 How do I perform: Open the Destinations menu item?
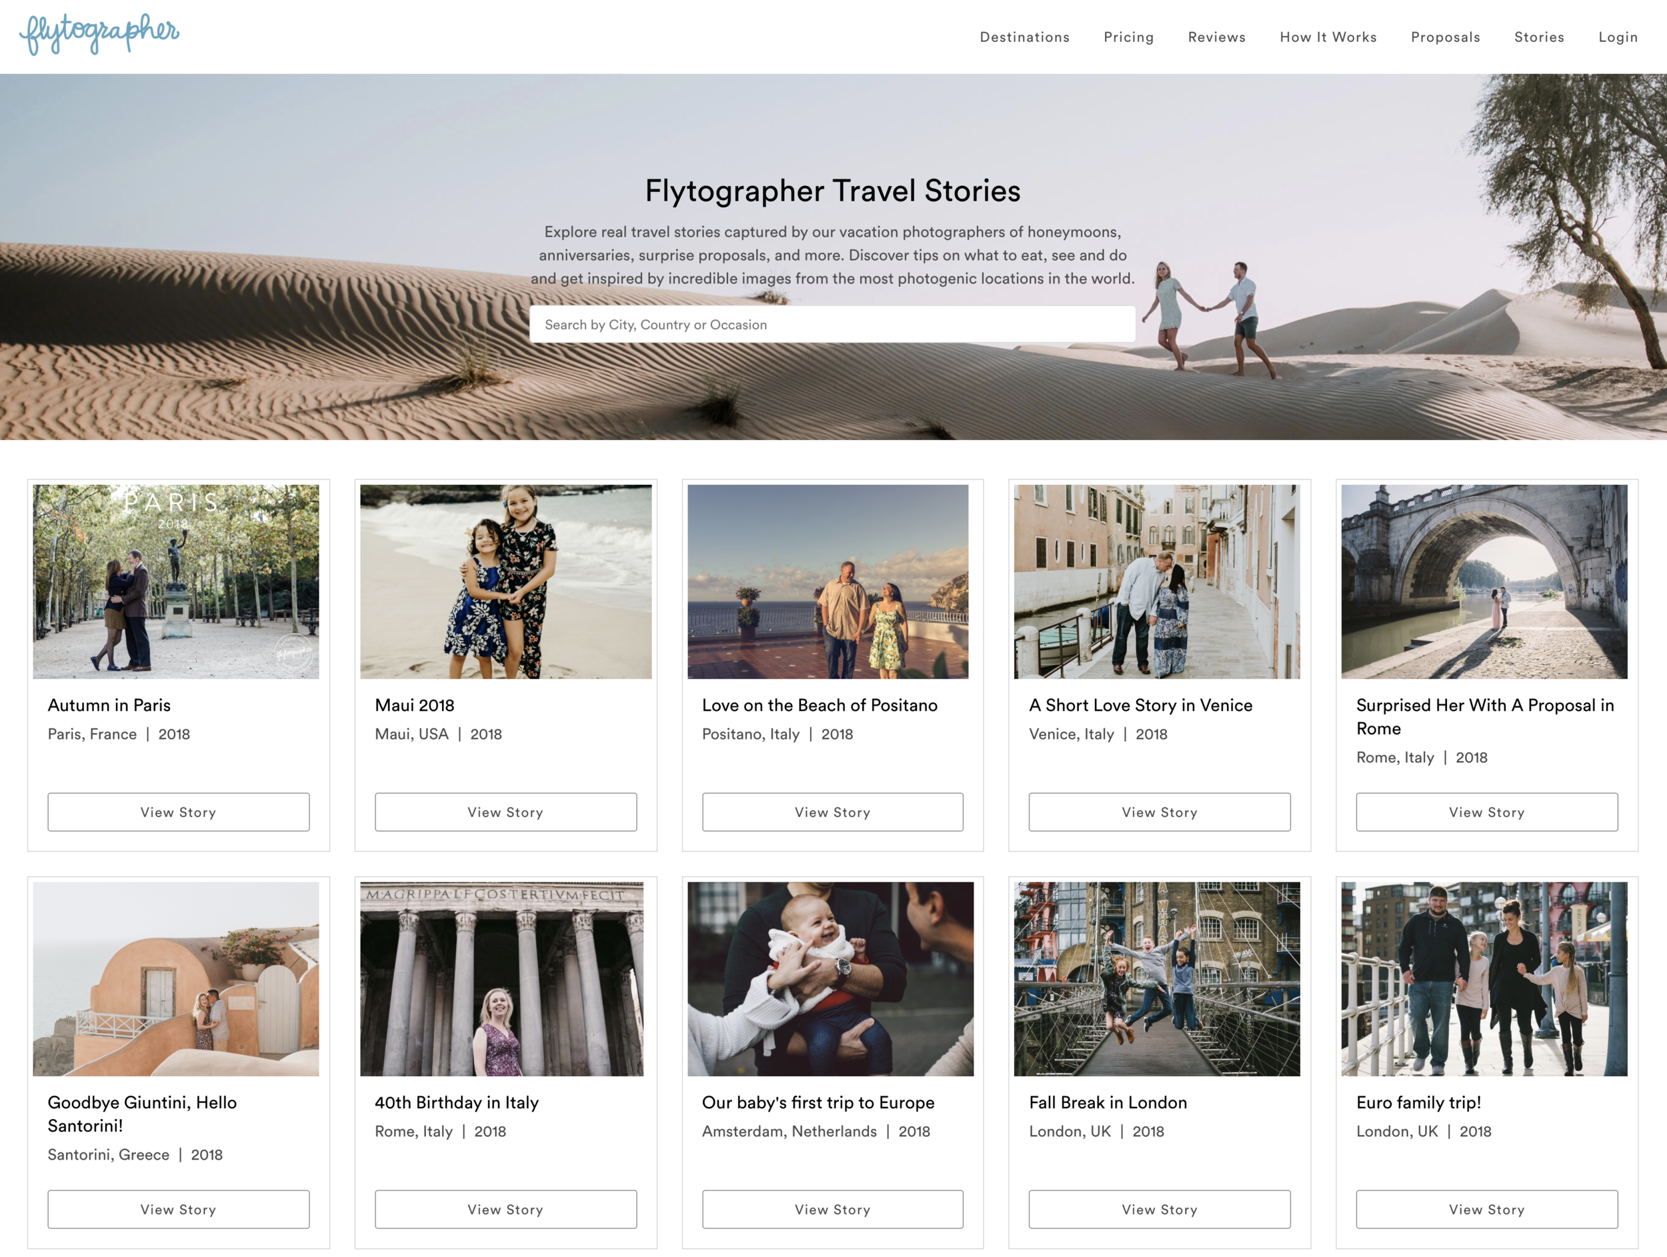pyautogui.click(x=1024, y=37)
